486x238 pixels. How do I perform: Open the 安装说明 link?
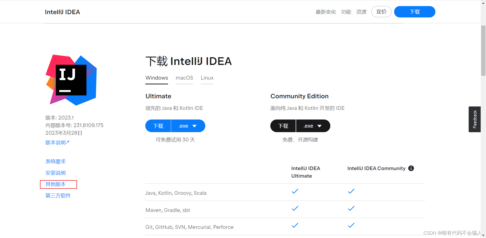pos(56,173)
